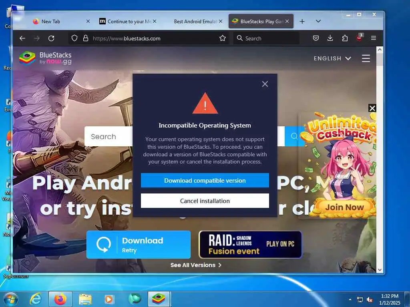This screenshot has height=307, width=410.
Task: Click the muted volume tray icon
Action: 370,299
